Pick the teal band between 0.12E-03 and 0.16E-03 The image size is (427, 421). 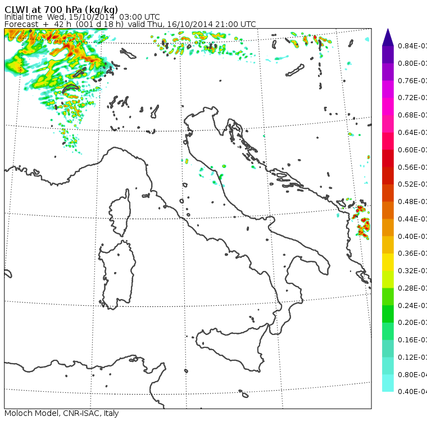(x=388, y=348)
